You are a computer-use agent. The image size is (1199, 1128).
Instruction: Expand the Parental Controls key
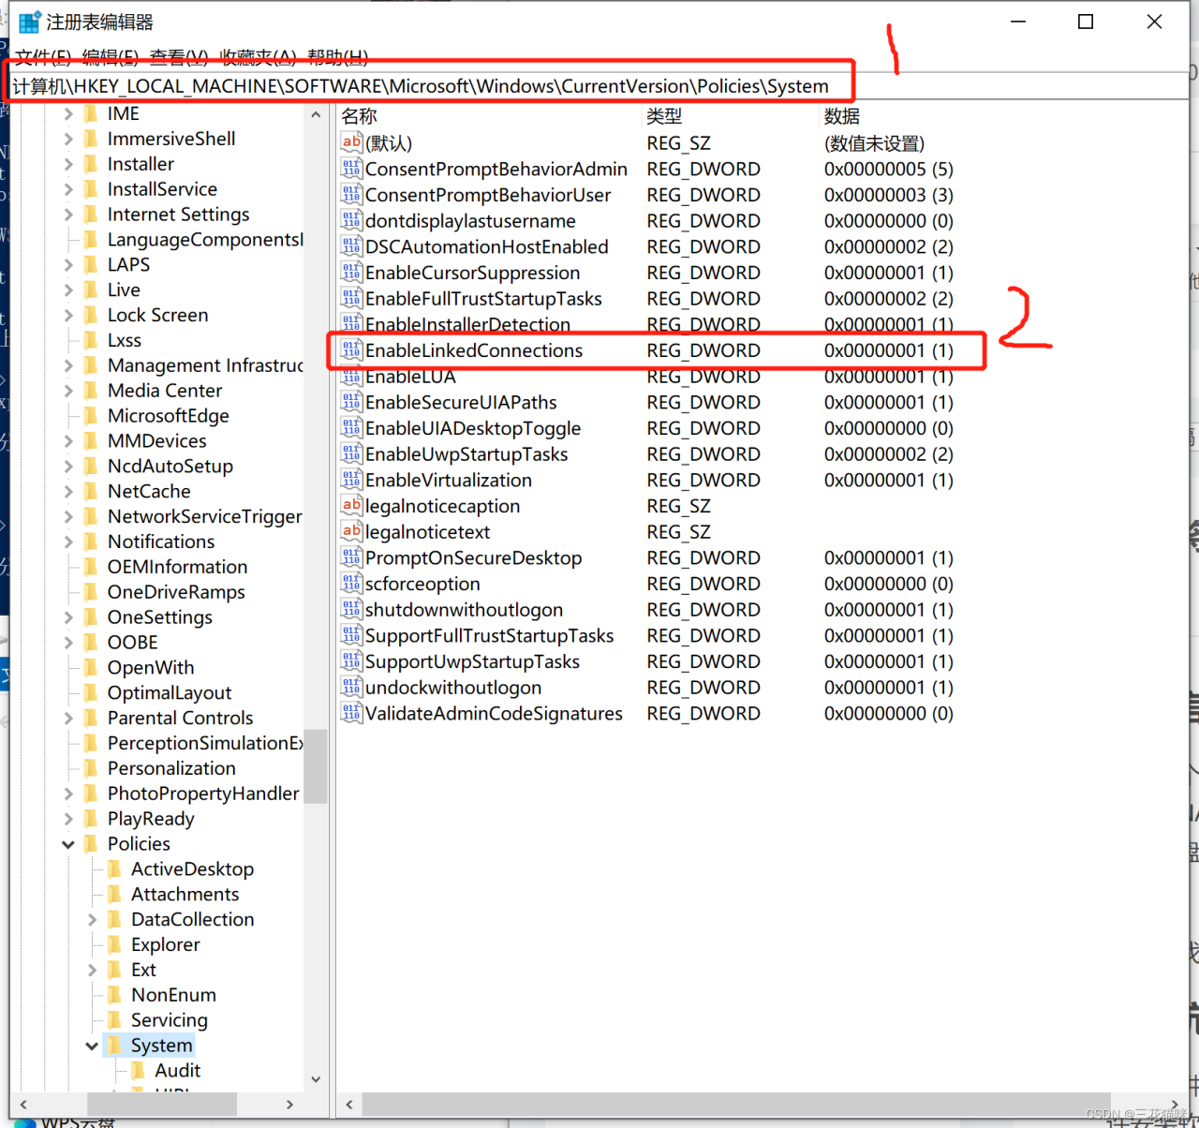point(68,719)
